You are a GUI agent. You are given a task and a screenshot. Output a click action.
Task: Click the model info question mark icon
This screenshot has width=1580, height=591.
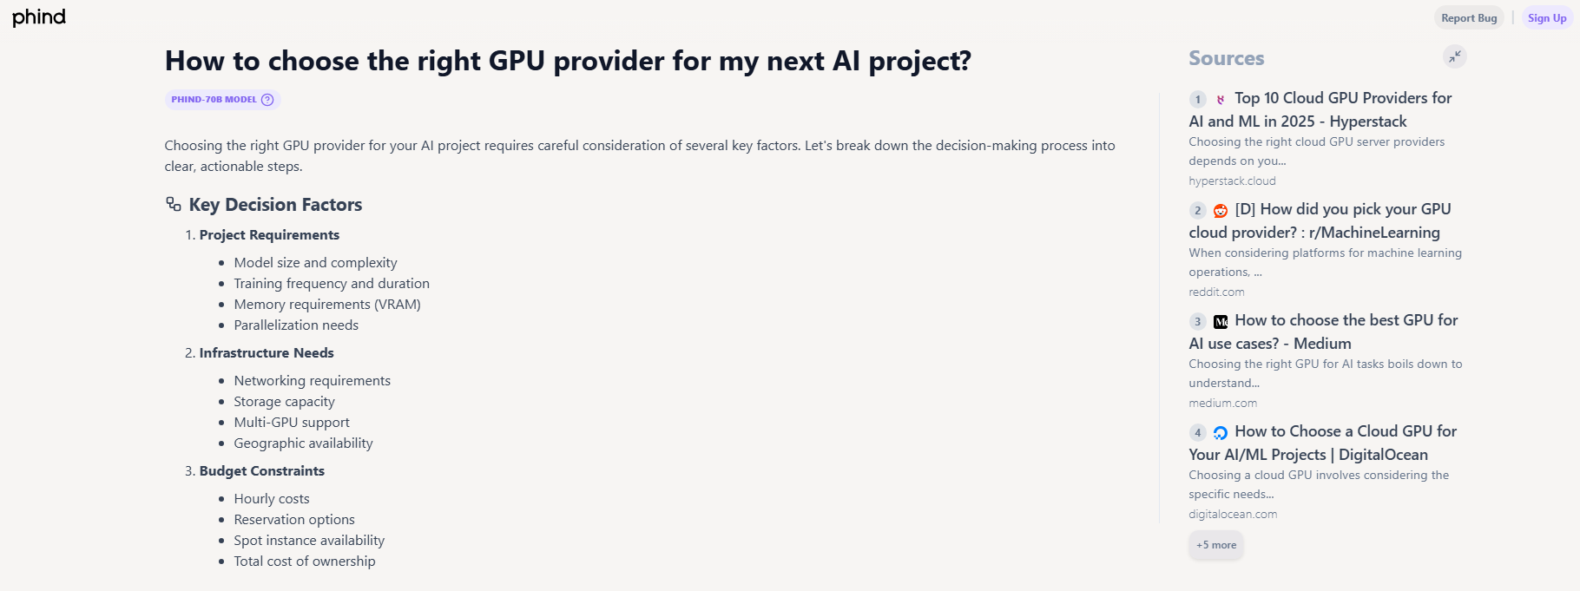pyautogui.click(x=267, y=100)
